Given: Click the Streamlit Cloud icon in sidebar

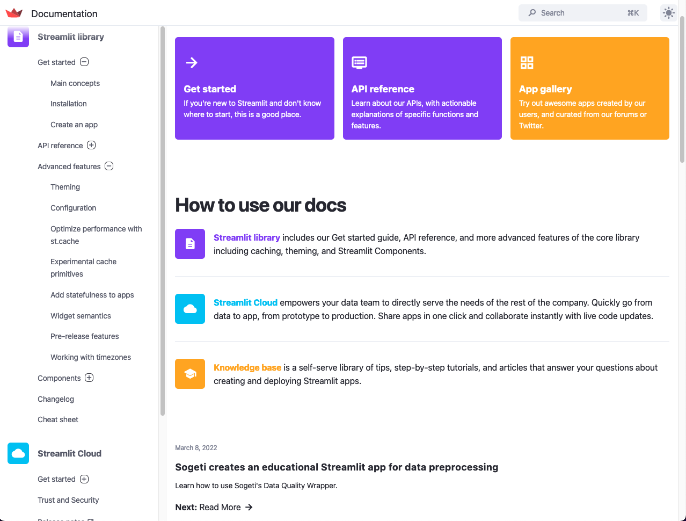Looking at the screenshot, I should (18, 453).
